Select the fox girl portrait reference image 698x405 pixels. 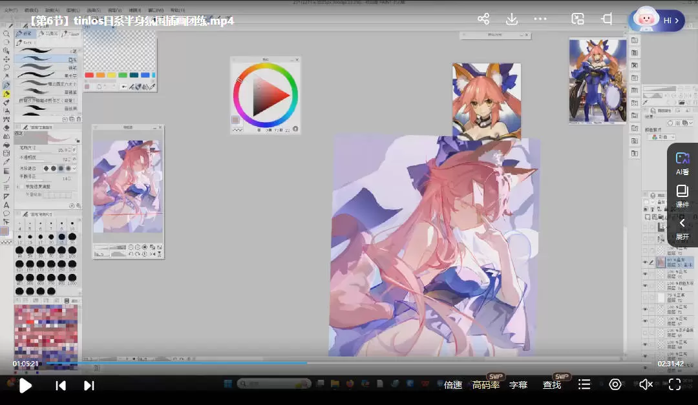487,101
